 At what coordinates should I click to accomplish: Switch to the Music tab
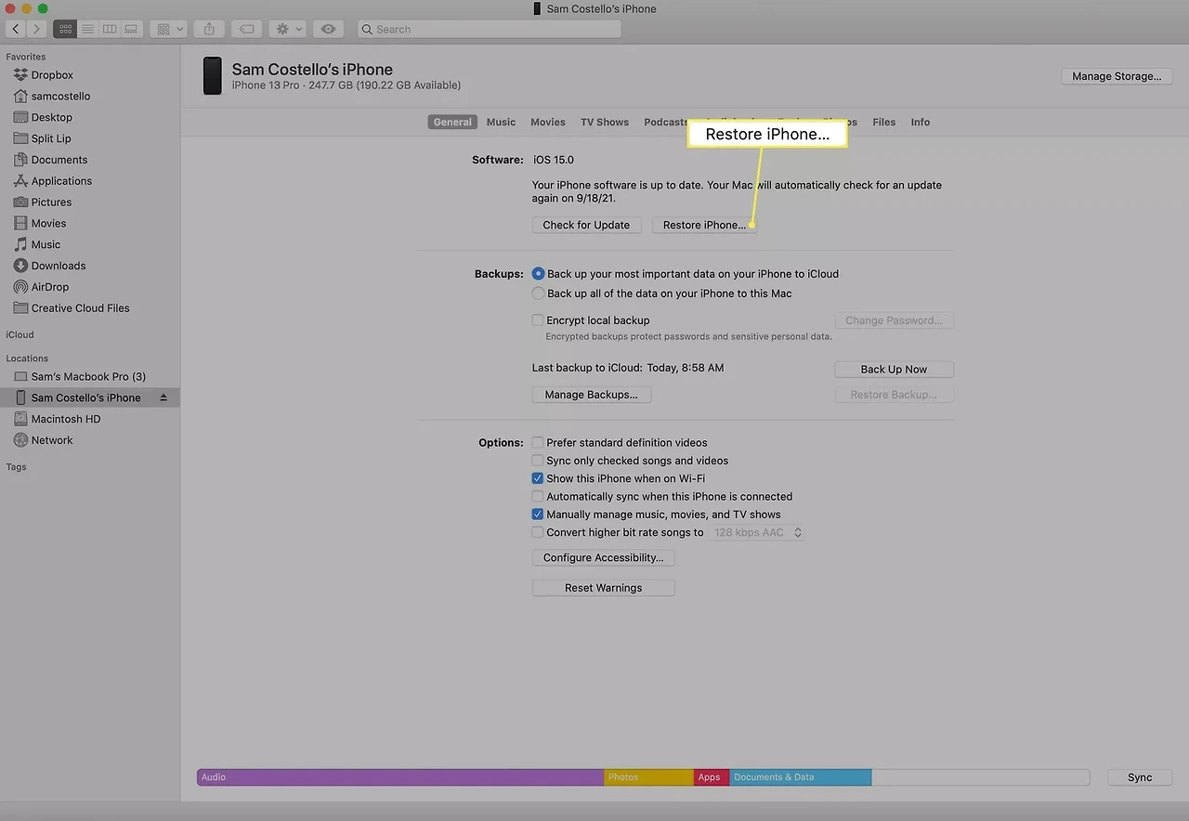pos(501,123)
